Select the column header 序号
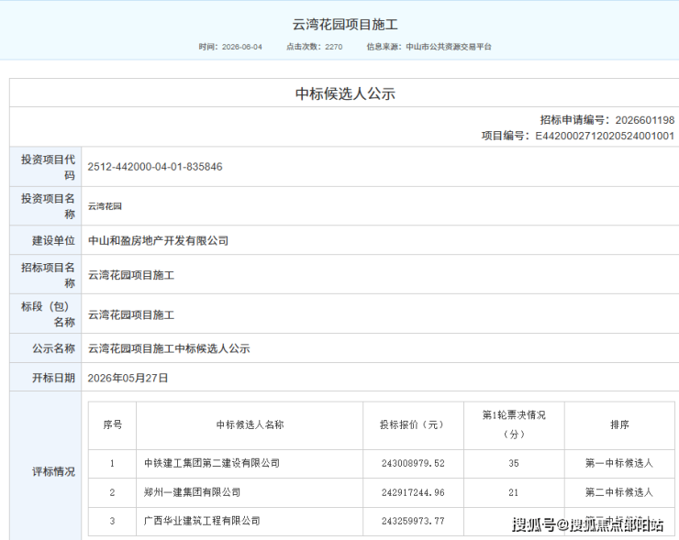Viewport: 679px width, 540px height. tap(113, 424)
